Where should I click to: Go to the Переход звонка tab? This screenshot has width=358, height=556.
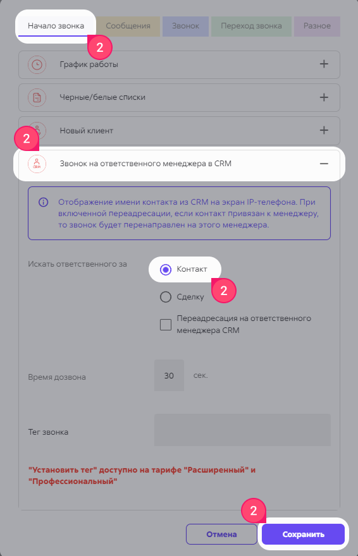251,27
